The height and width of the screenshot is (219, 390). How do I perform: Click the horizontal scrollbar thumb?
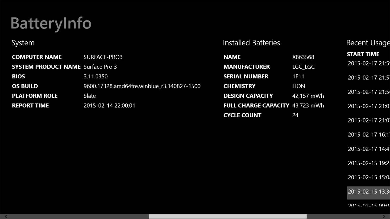pos(228,217)
